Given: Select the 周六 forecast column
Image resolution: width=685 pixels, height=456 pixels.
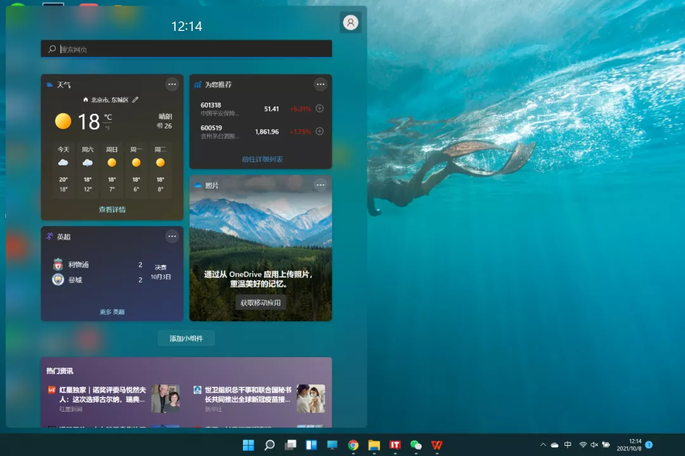Looking at the screenshot, I should (88, 170).
